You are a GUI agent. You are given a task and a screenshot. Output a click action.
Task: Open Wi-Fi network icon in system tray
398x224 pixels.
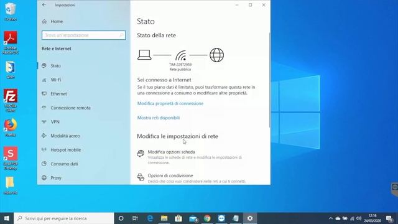click(352, 218)
